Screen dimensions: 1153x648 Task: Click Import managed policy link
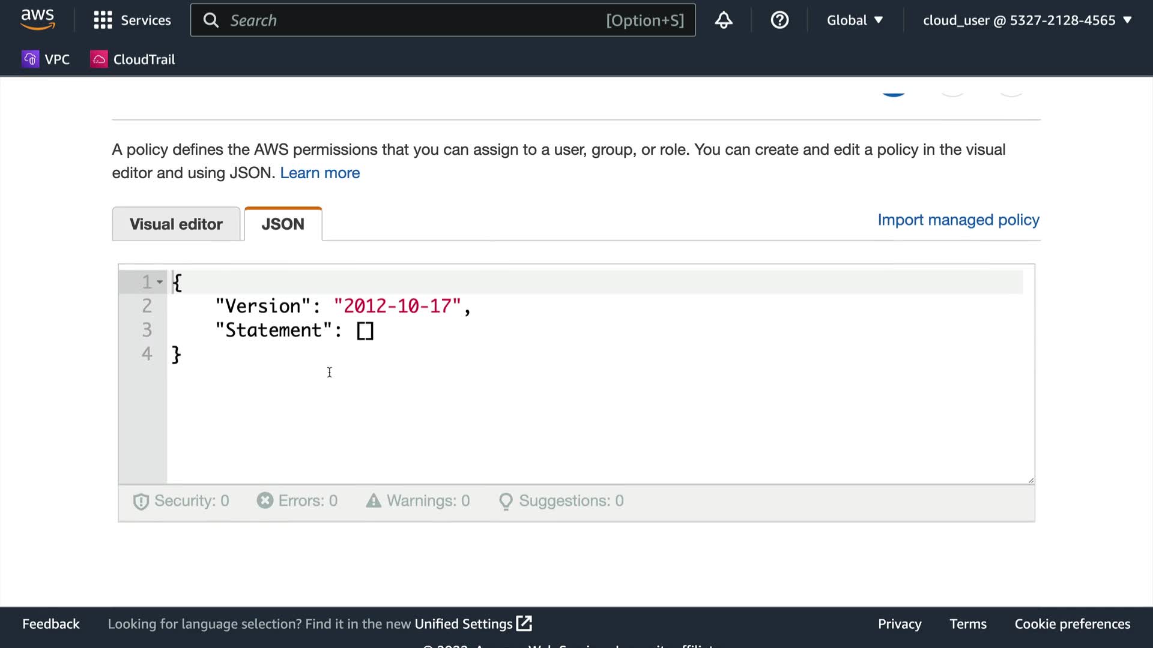[x=958, y=220]
